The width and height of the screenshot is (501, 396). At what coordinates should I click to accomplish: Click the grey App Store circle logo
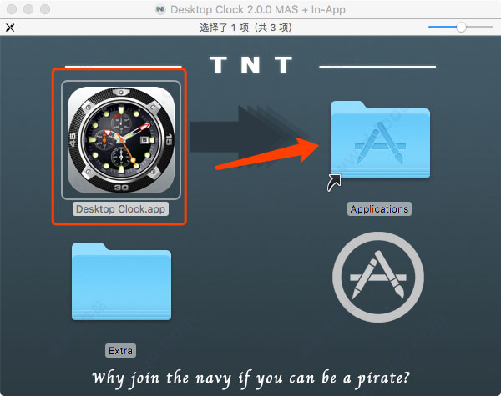pyautogui.click(x=378, y=277)
